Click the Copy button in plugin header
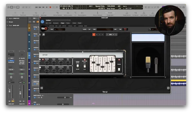 [x=62, y=23]
